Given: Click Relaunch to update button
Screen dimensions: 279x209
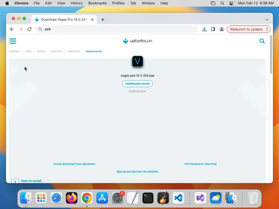Looking at the screenshot, I should point(246,29).
